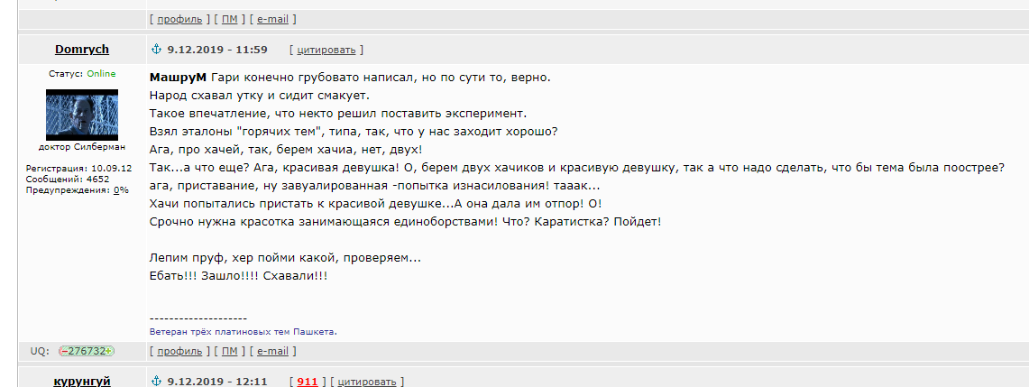The width and height of the screenshot is (1029, 387).
Task: Click e-mail link in the topmost row
Action: pyautogui.click(x=272, y=19)
